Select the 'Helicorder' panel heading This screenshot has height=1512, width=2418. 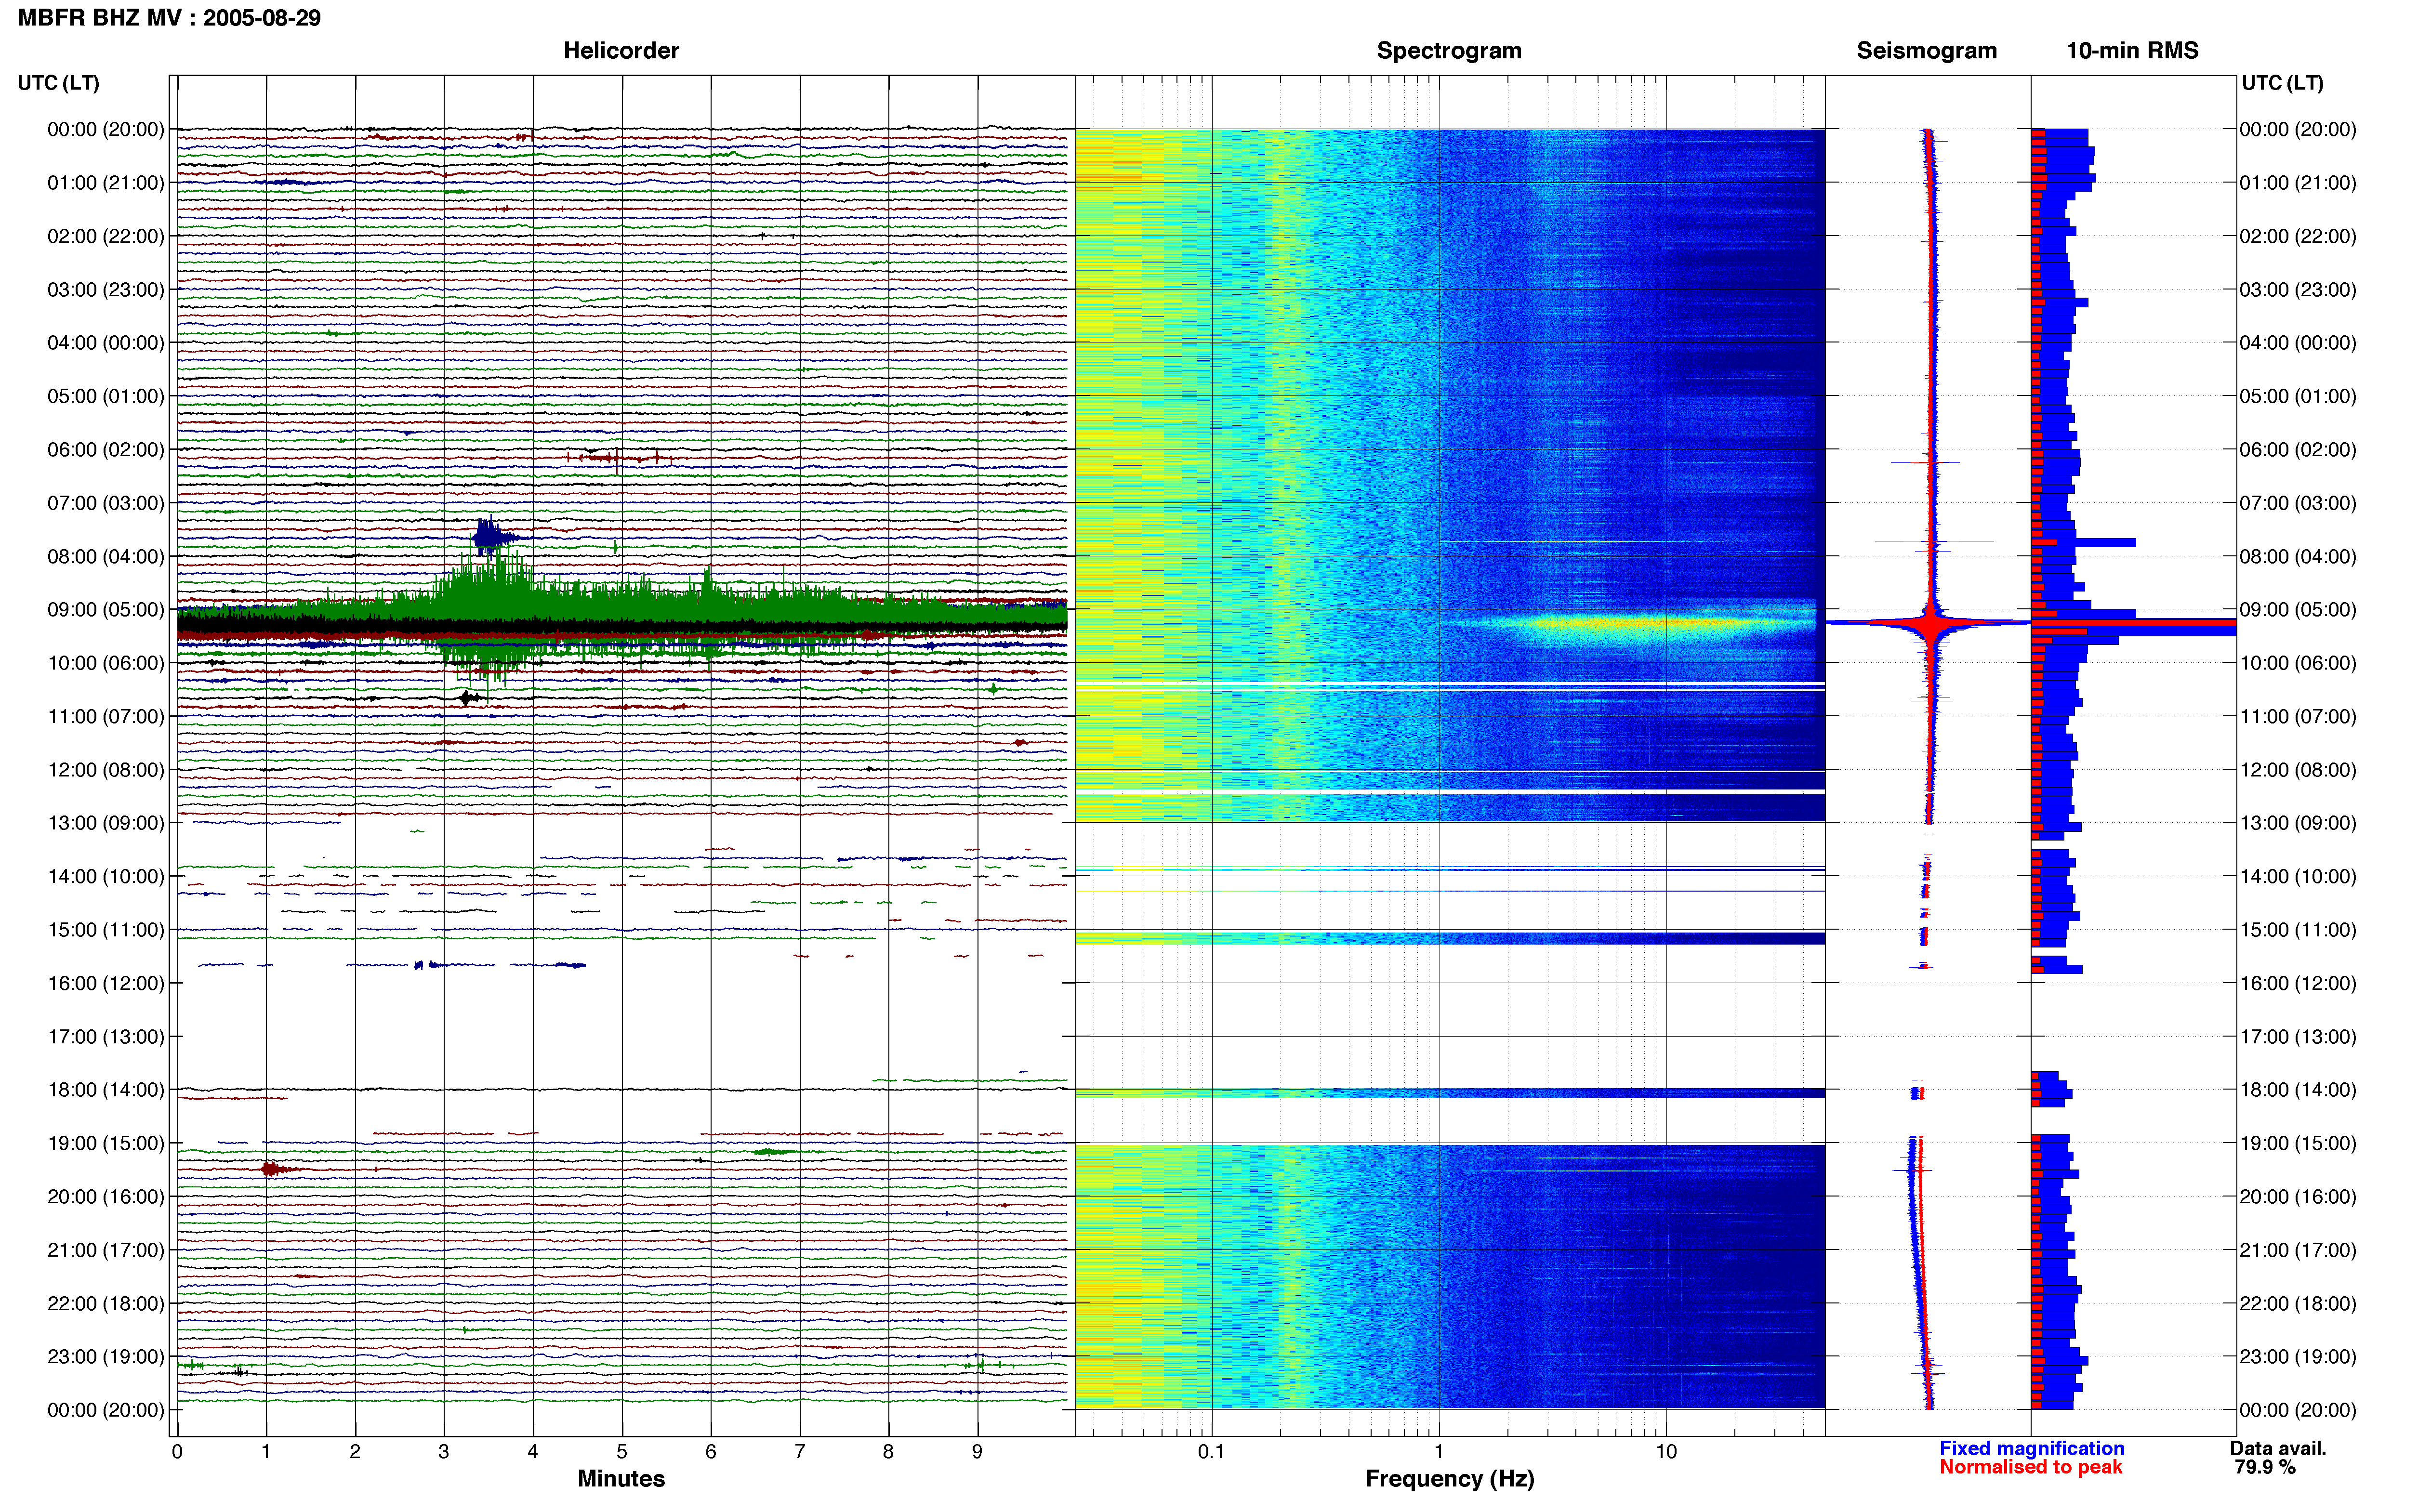[621, 50]
